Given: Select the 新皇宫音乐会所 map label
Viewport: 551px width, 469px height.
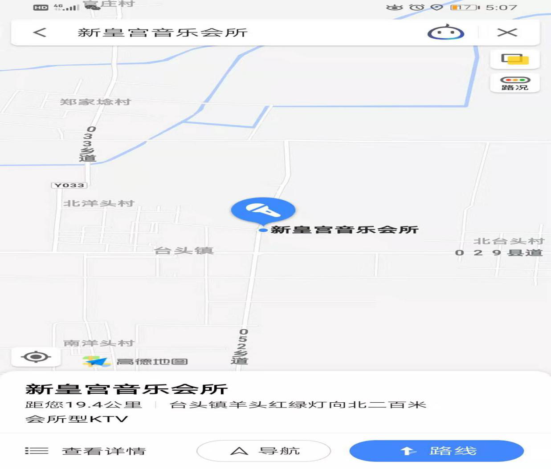Looking at the screenshot, I should tap(344, 230).
